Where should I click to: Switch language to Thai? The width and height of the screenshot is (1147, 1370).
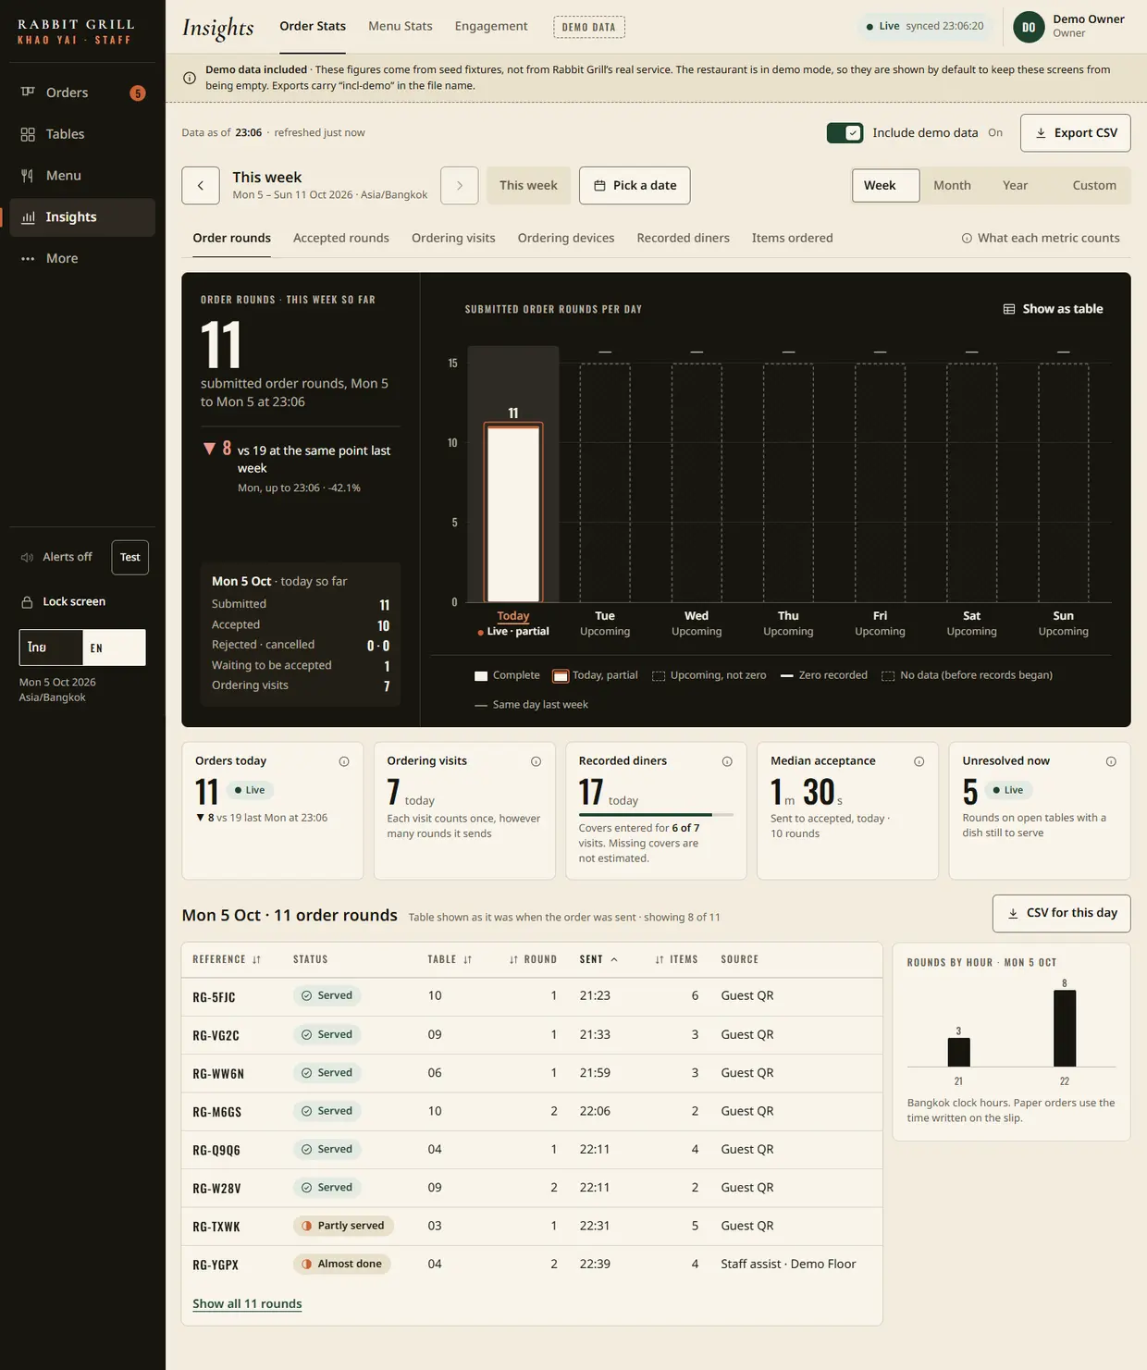tap(51, 648)
